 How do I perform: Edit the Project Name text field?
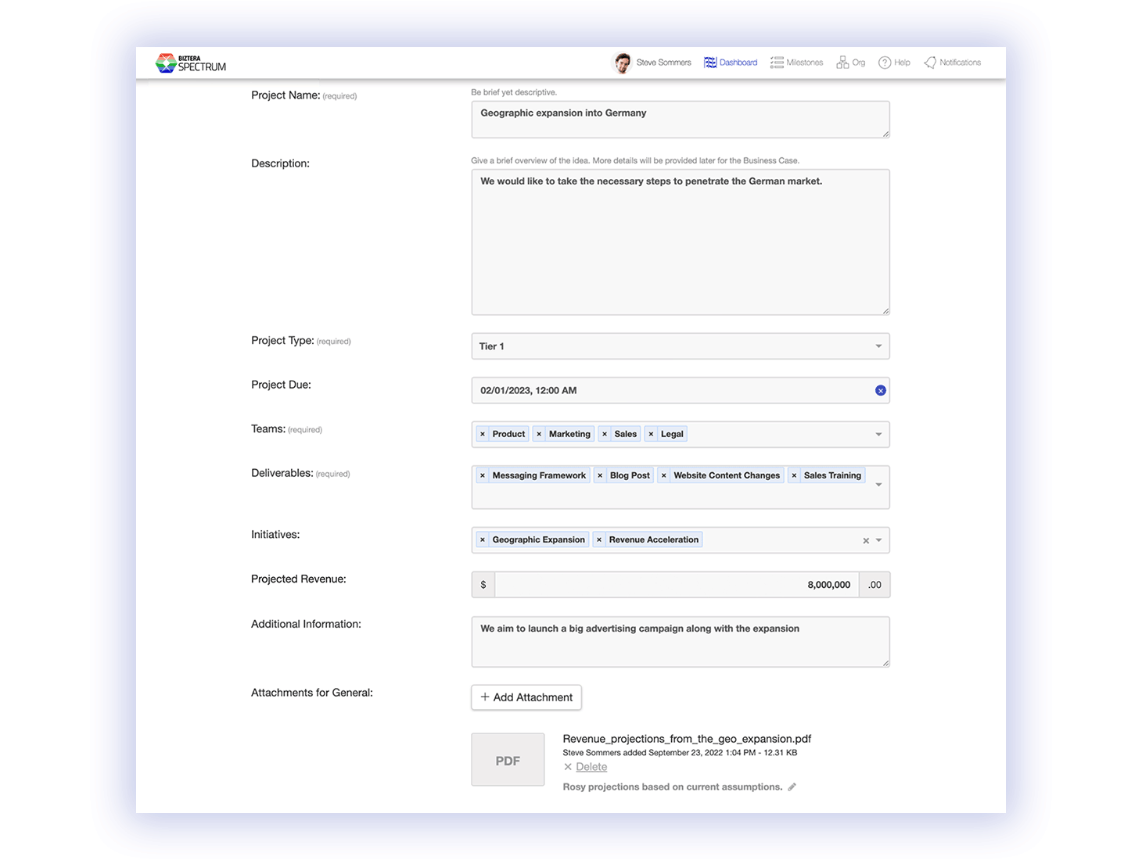click(x=681, y=120)
